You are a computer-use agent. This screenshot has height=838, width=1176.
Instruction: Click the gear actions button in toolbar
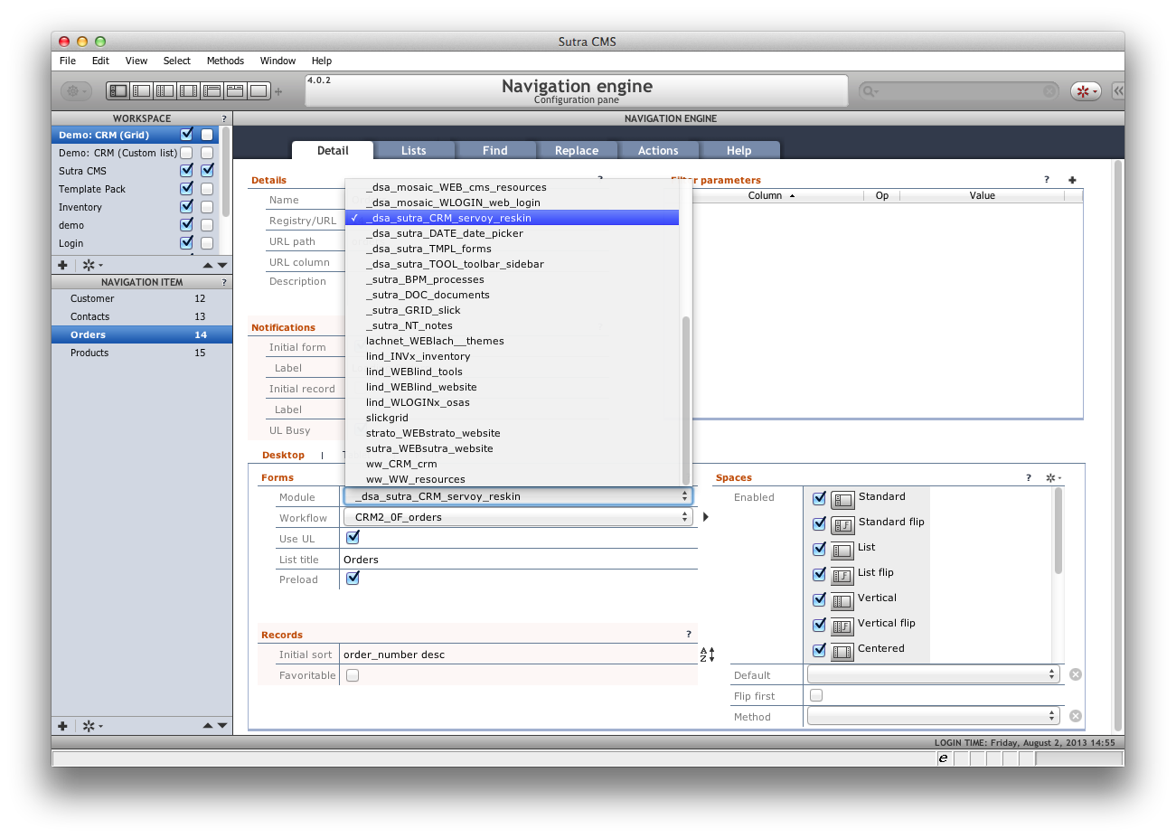[76, 90]
